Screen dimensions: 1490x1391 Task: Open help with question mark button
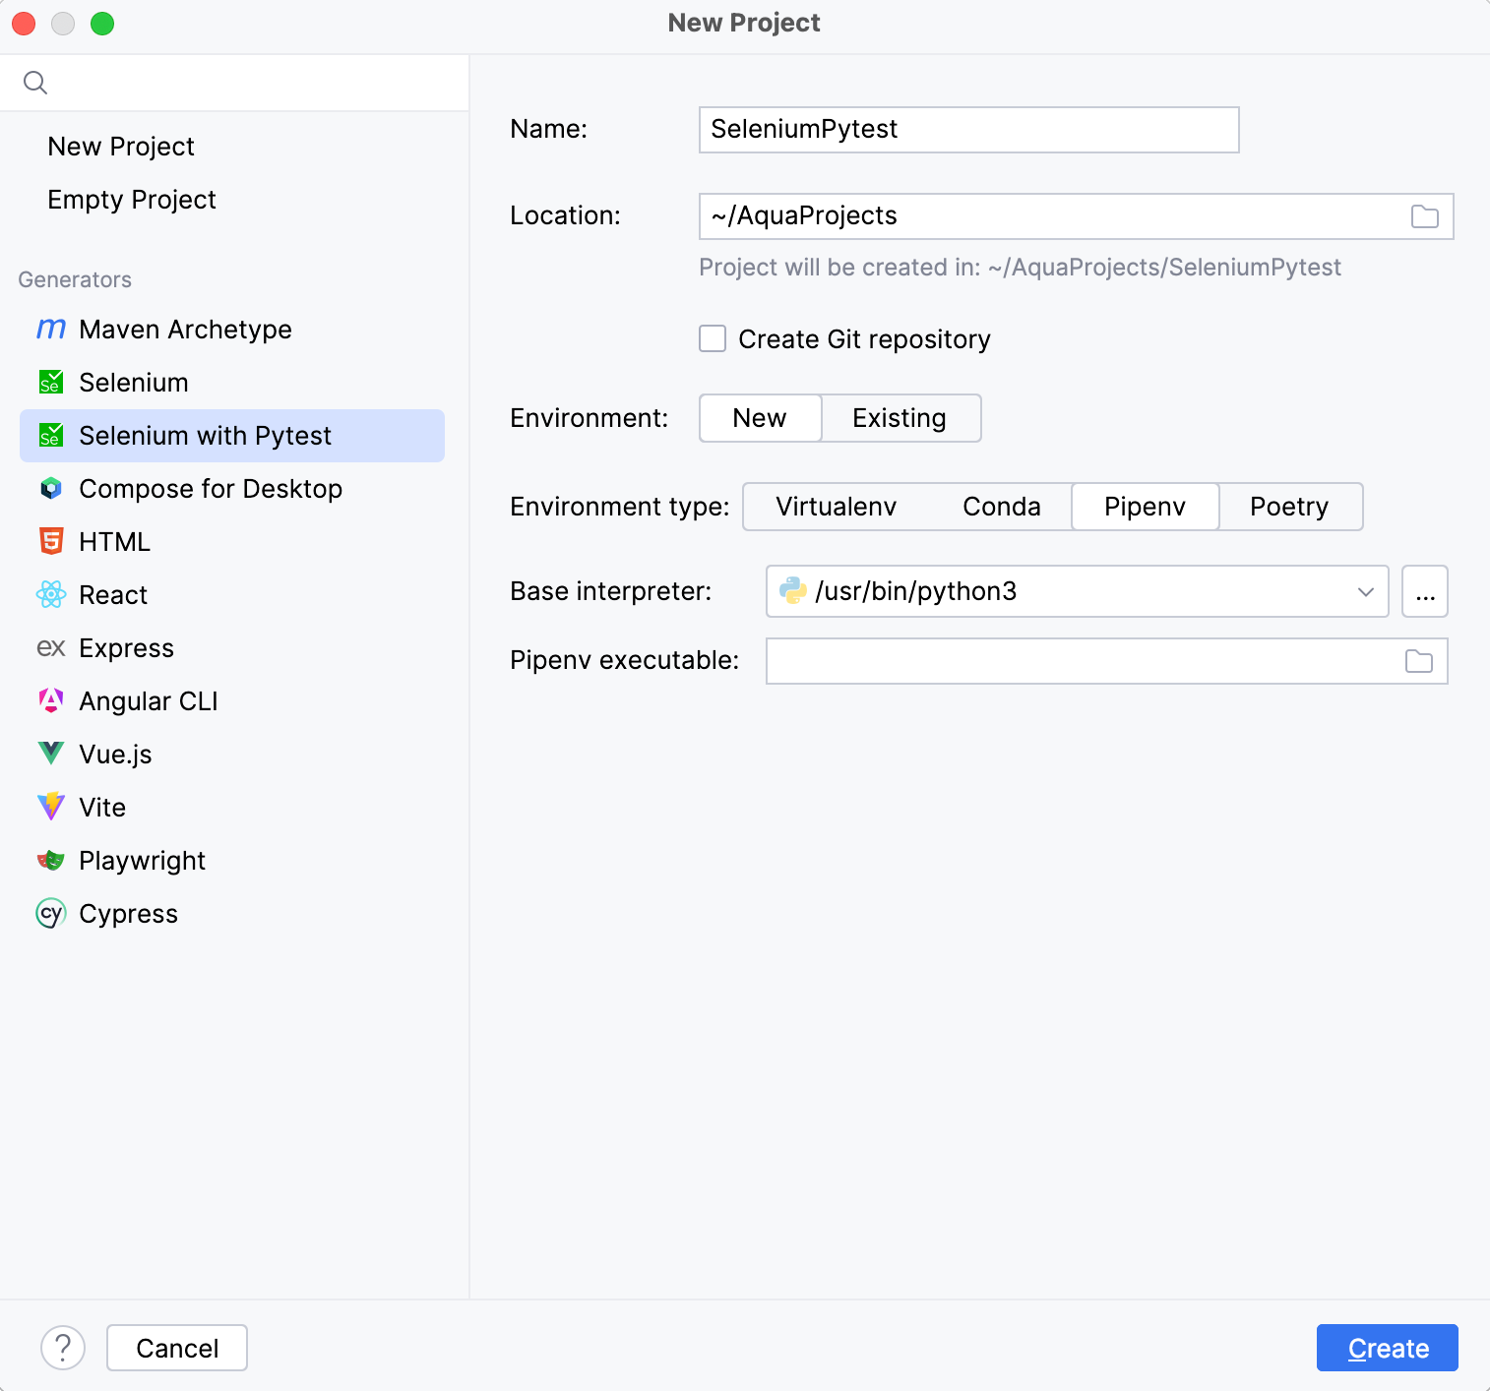63,1348
